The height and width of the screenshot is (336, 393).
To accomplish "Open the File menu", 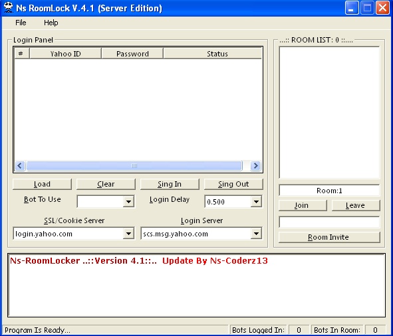I will coord(21,23).
